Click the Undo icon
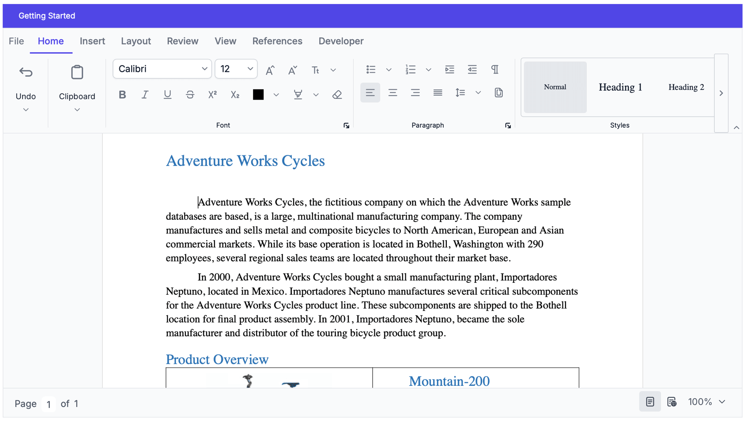 click(x=26, y=72)
